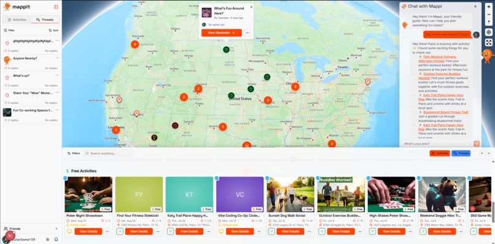View details for Find Your Fitness Sidekick

point(139,231)
